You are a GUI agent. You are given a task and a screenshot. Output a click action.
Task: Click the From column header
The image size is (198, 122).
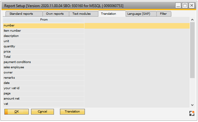tap(44, 20)
